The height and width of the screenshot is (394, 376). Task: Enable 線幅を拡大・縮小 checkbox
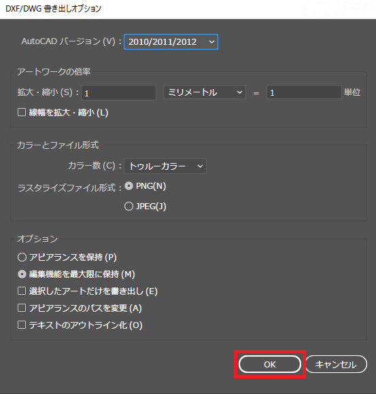[x=22, y=112]
